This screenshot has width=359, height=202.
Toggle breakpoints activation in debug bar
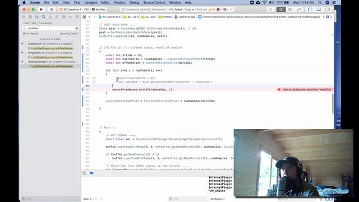(x=91, y=173)
